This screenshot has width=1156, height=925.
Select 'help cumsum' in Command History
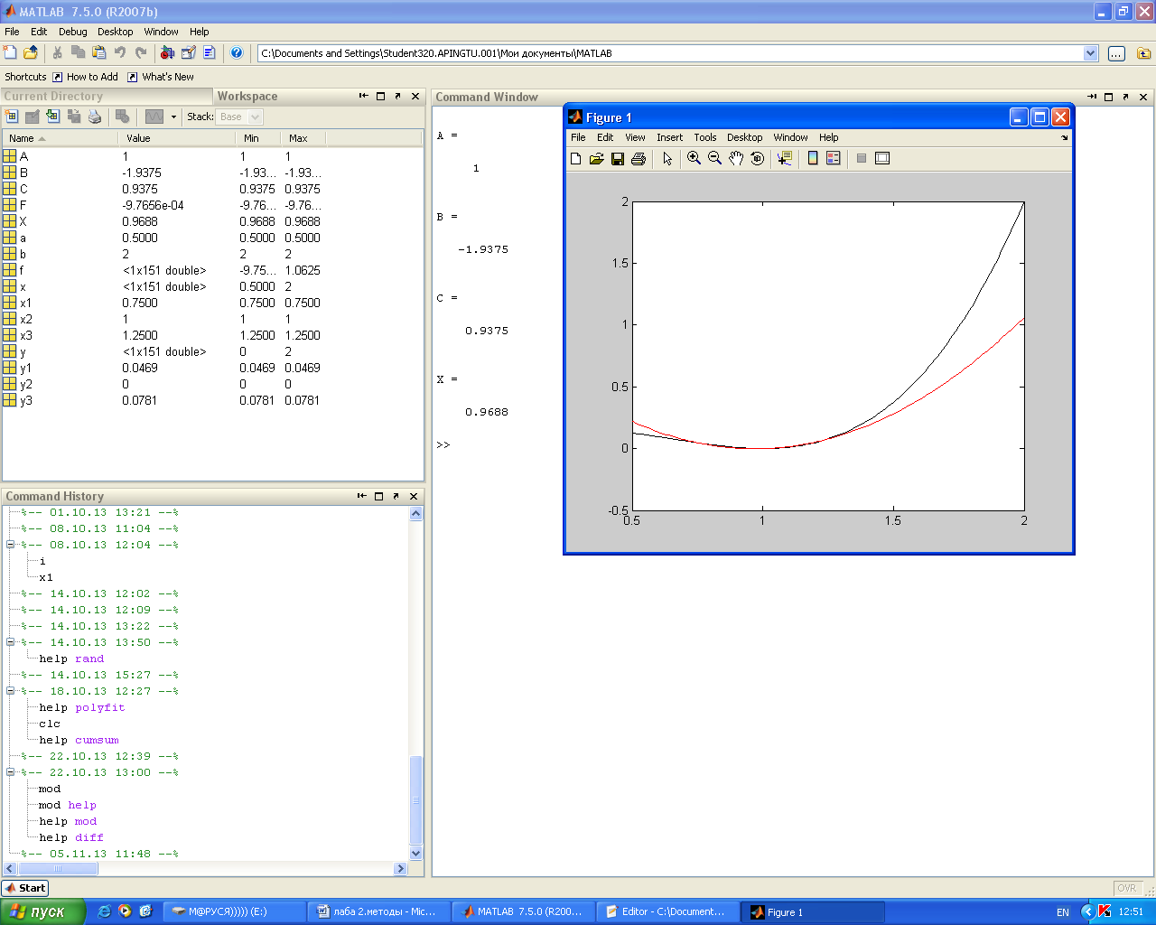[x=79, y=740]
